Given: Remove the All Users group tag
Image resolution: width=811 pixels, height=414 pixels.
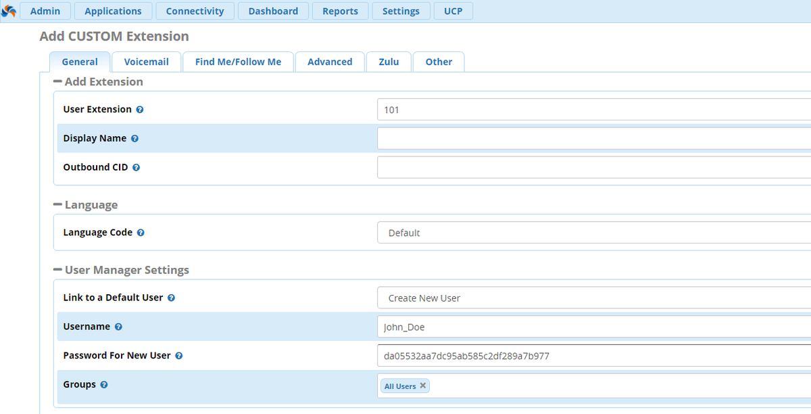Looking at the screenshot, I should pyautogui.click(x=423, y=386).
